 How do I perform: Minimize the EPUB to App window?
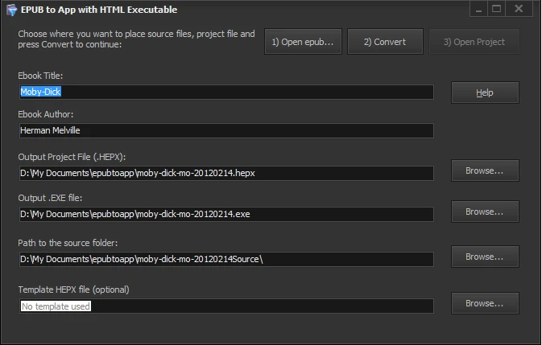coord(478,9)
